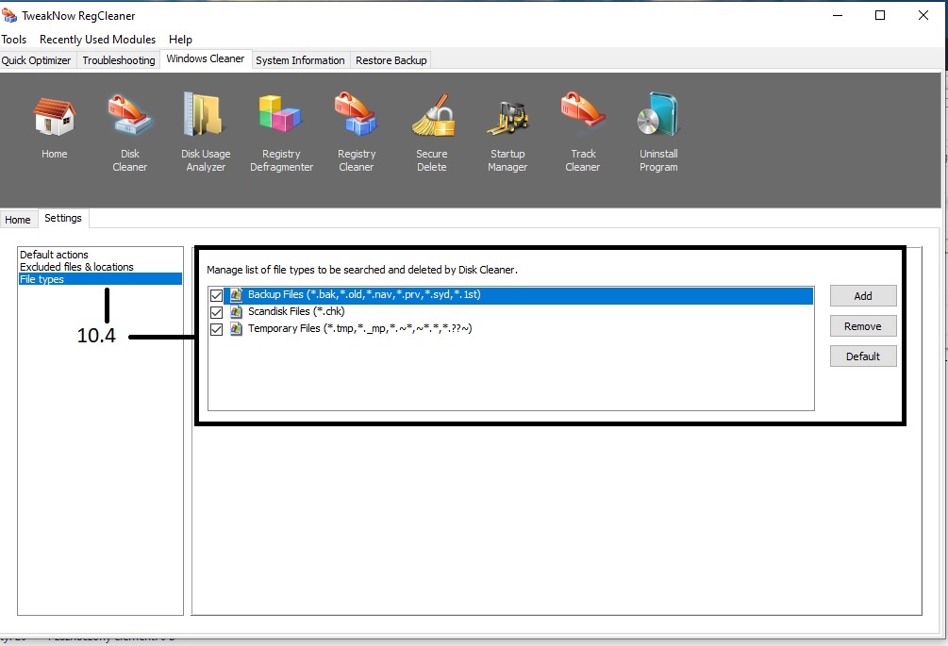Select the Settings sub-tab
Screen dimensions: 948x646
63,218
